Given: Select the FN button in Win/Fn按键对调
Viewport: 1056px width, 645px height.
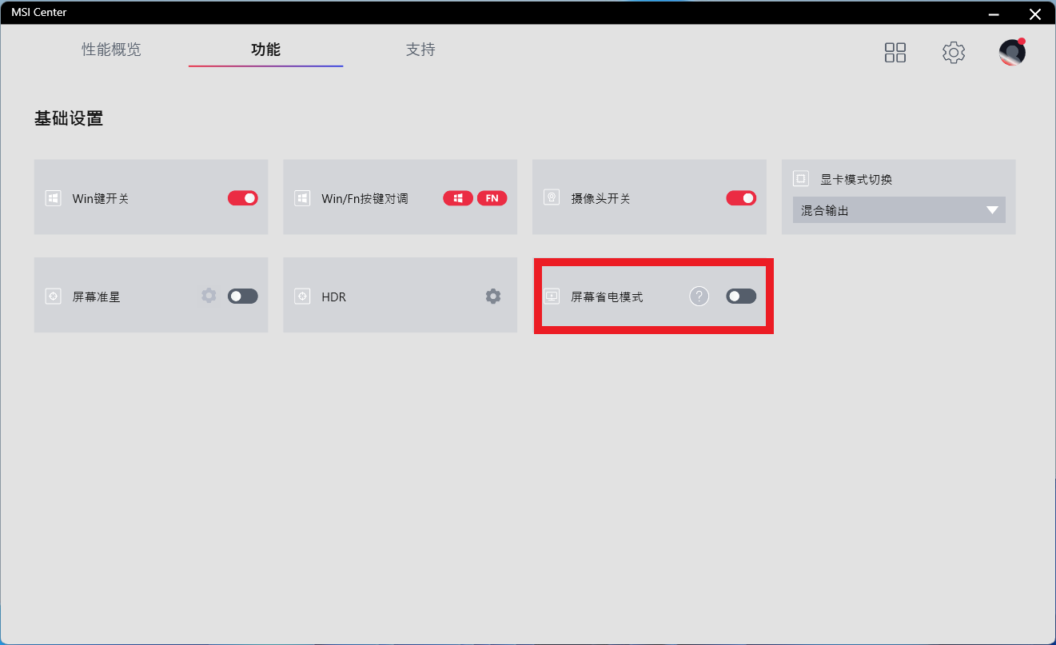Looking at the screenshot, I should point(492,198).
